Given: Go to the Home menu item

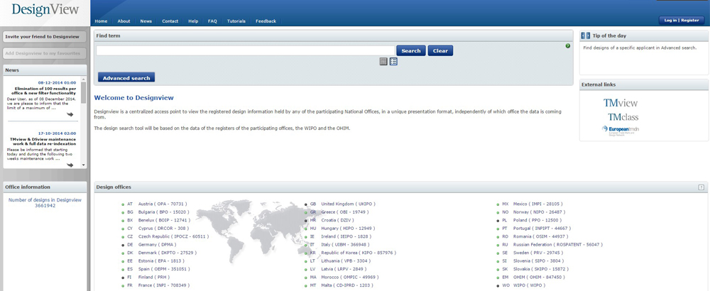Looking at the screenshot, I should click(101, 21).
